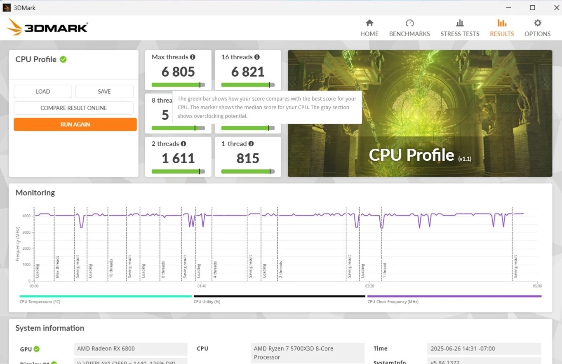This screenshot has height=364, width=562.
Task: Select the Max threads score 6 805
Action: tap(178, 72)
